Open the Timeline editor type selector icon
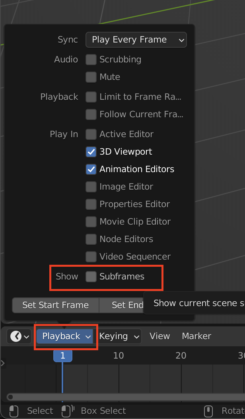Viewport: 245px width, 419px height. click(19, 336)
